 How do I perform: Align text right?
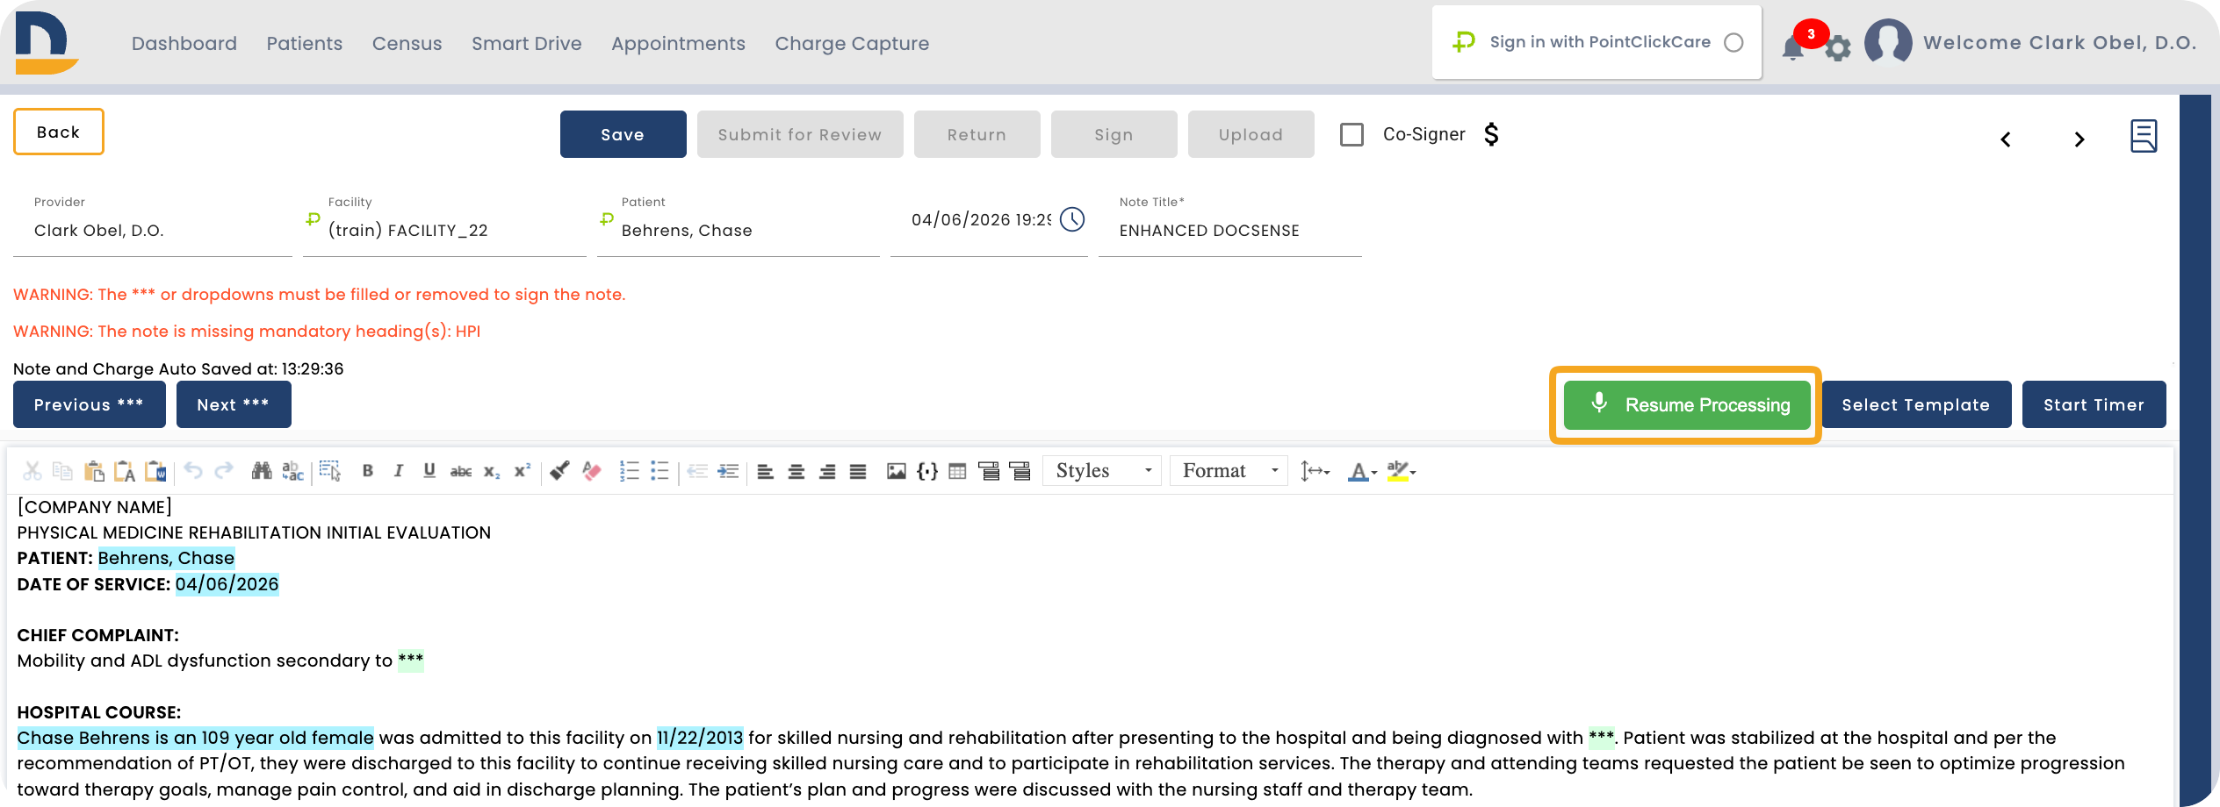pyautogui.click(x=827, y=471)
